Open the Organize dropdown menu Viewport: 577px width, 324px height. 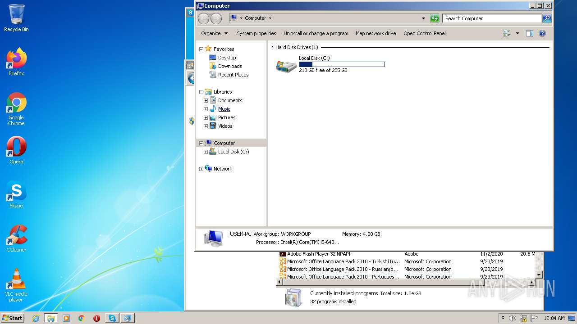coord(215,33)
